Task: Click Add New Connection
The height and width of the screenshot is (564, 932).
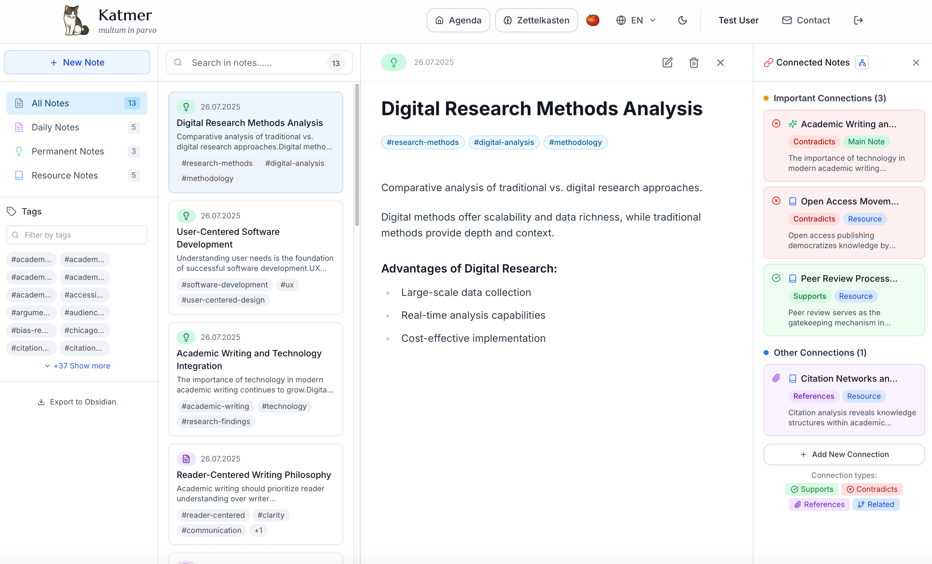Action: [844, 454]
